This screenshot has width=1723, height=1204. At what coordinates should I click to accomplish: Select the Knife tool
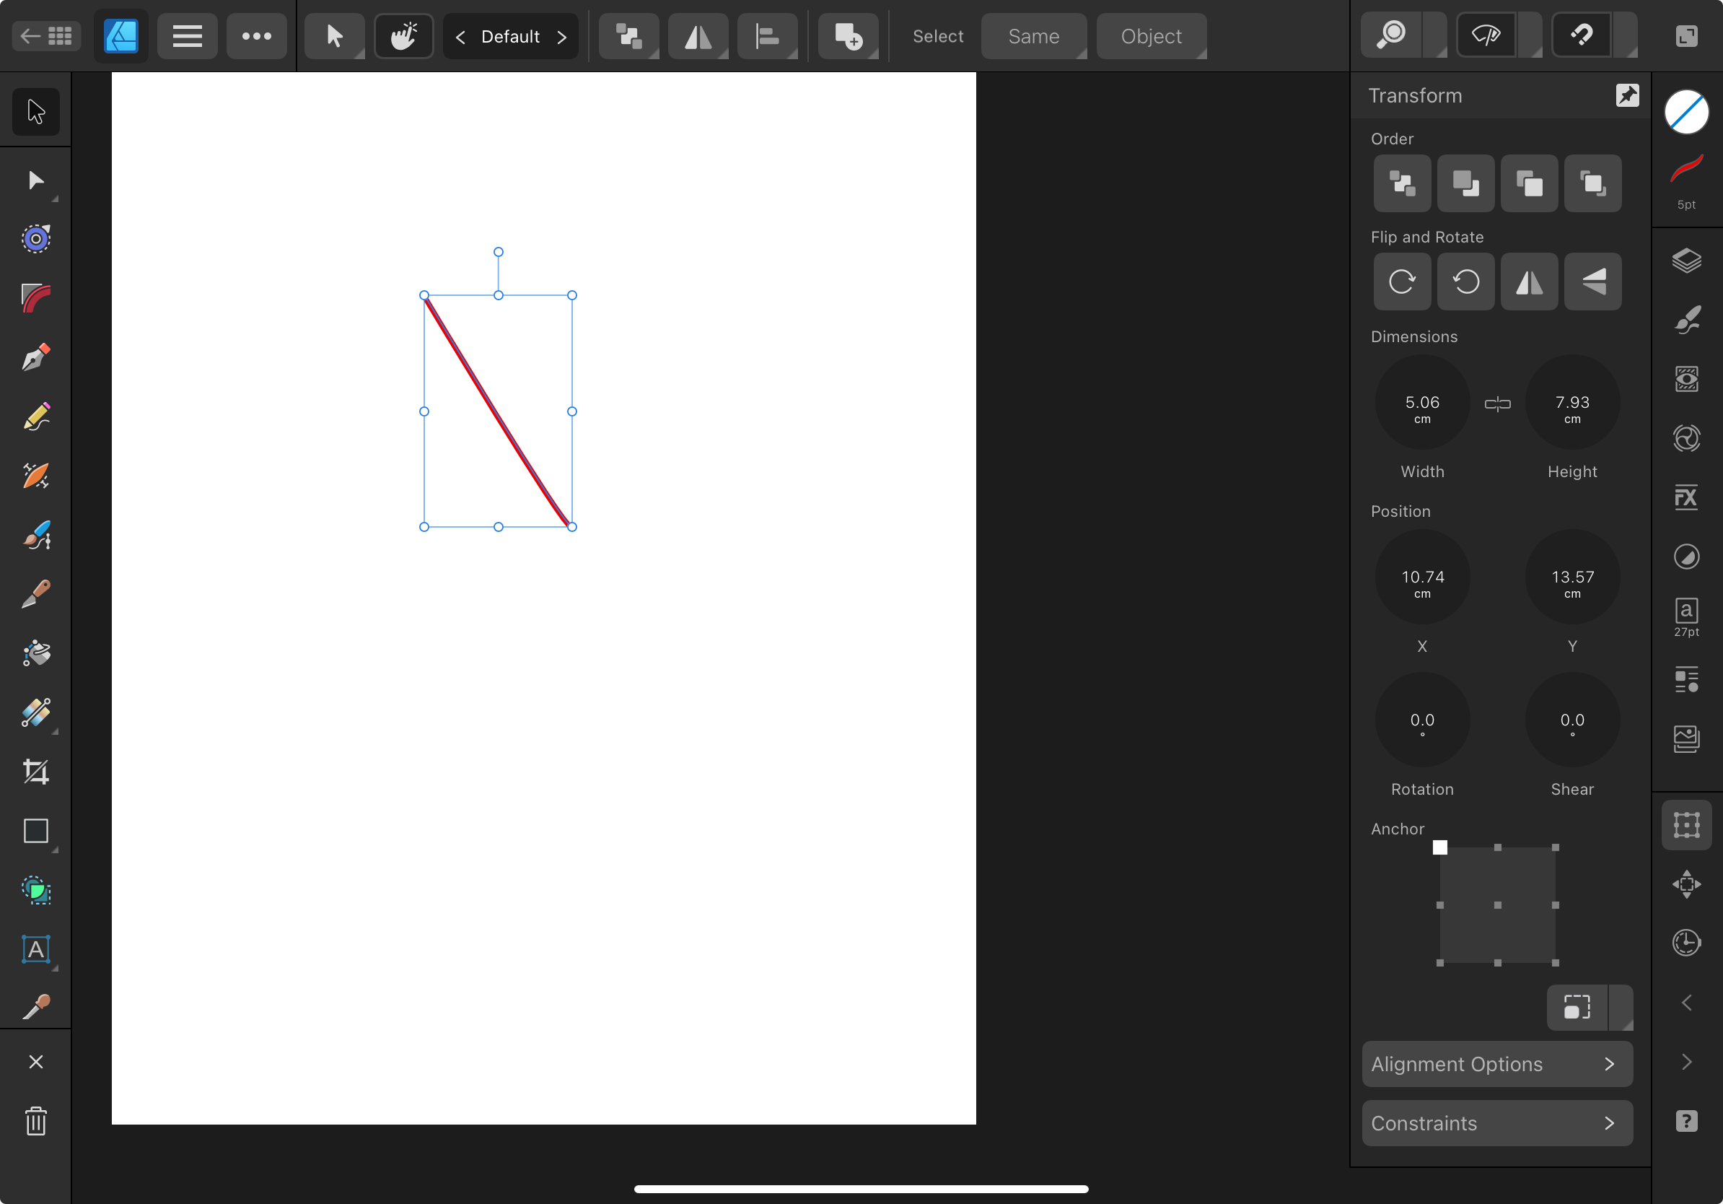pyautogui.click(x=35, y=595)
